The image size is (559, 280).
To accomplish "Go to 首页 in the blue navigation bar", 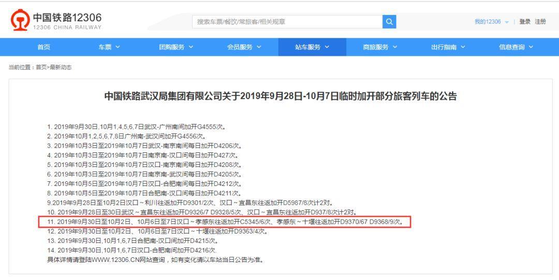I will point(44,47).
